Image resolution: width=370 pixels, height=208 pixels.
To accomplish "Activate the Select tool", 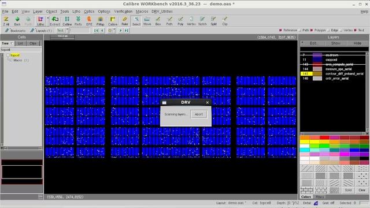I will (136, 21).
